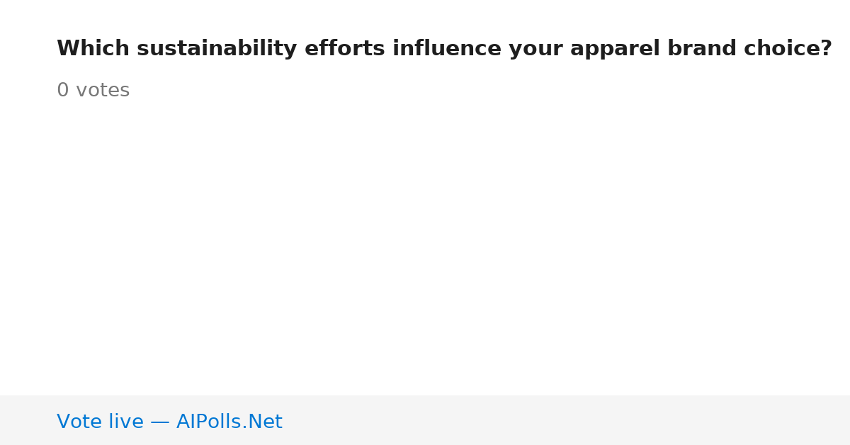
Task: Click the gray footer bar background
Action: coord(567,420)
